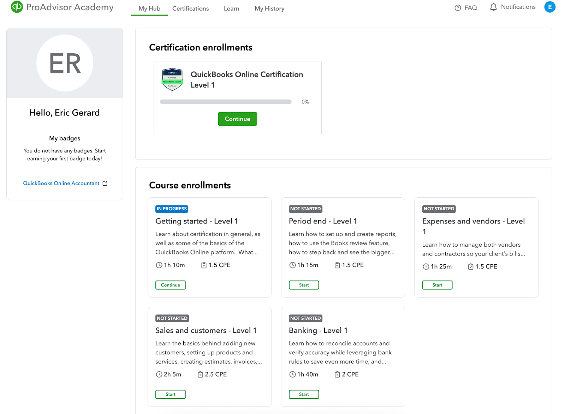Open the FAQ help icon

point(457,7)
